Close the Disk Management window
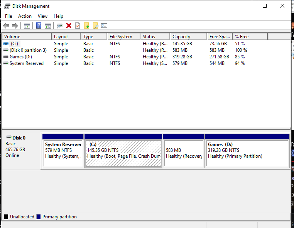Screen dimensions: 294x228 click(282, 6)
